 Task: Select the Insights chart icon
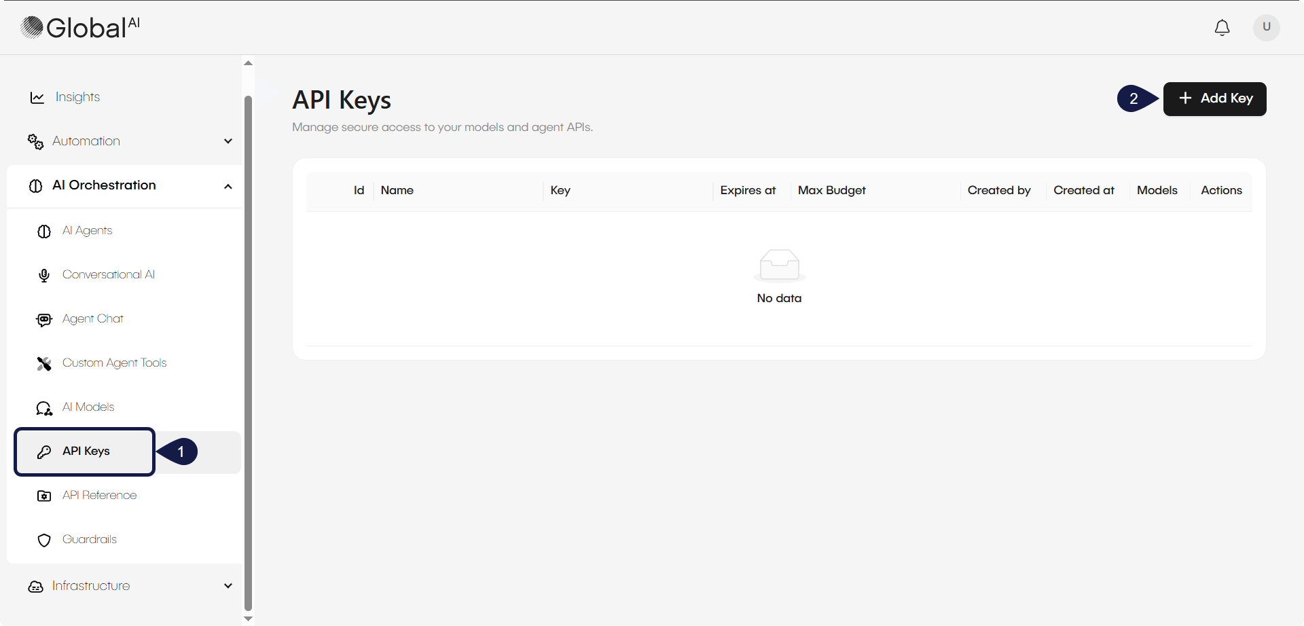coord(37,97)
